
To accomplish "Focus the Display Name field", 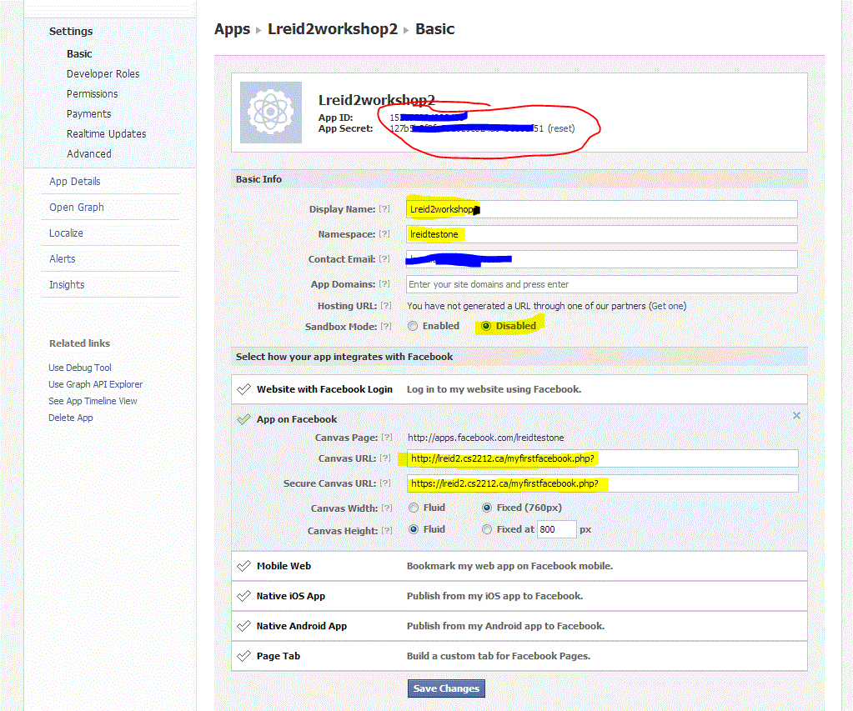I will pyautogui.click(x=602, y=209).
